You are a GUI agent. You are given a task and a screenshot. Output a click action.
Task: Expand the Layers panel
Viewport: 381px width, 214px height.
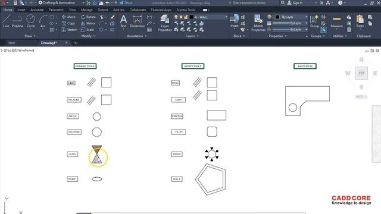pyautogui.click(x=192, y=36)
